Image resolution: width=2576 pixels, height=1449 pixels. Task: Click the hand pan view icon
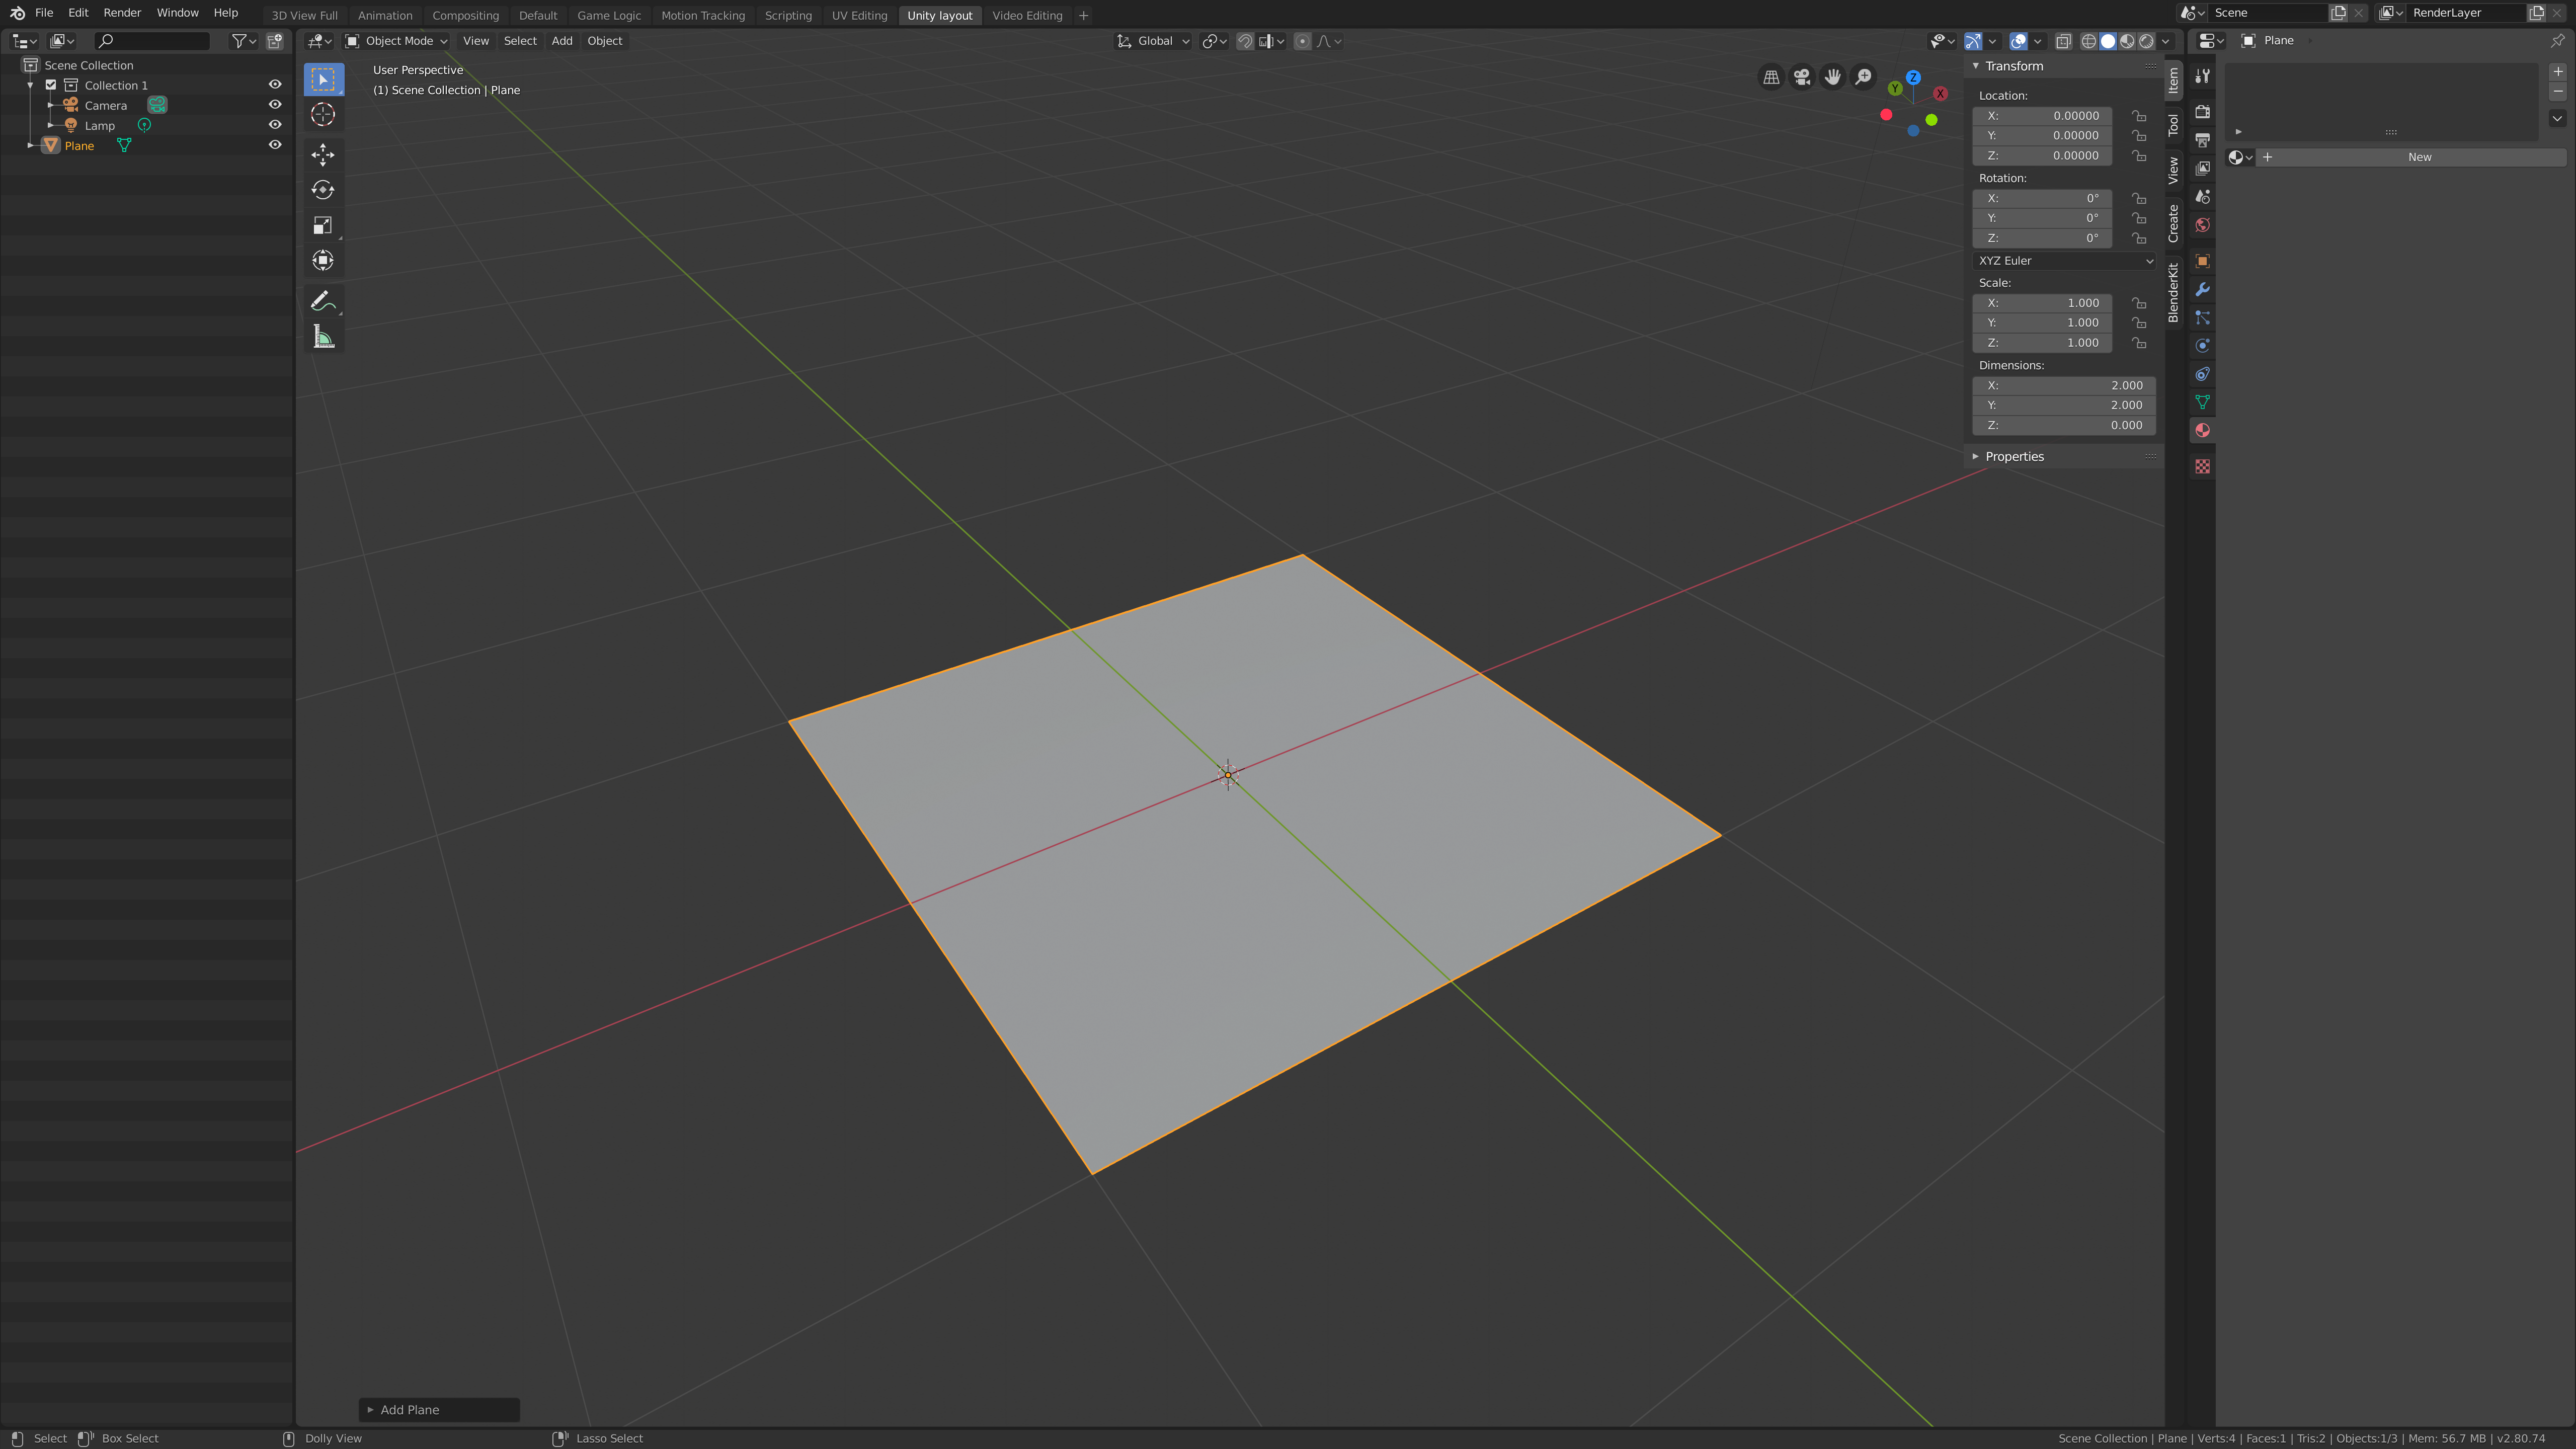pos(1833,77)
